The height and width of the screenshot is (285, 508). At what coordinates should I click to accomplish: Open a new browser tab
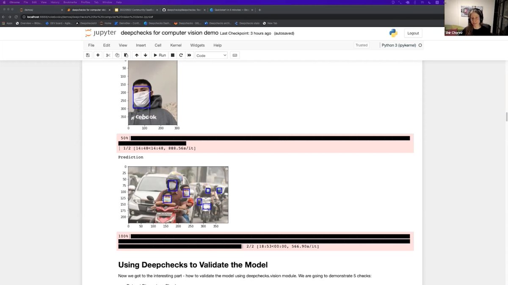pos(260,10)
